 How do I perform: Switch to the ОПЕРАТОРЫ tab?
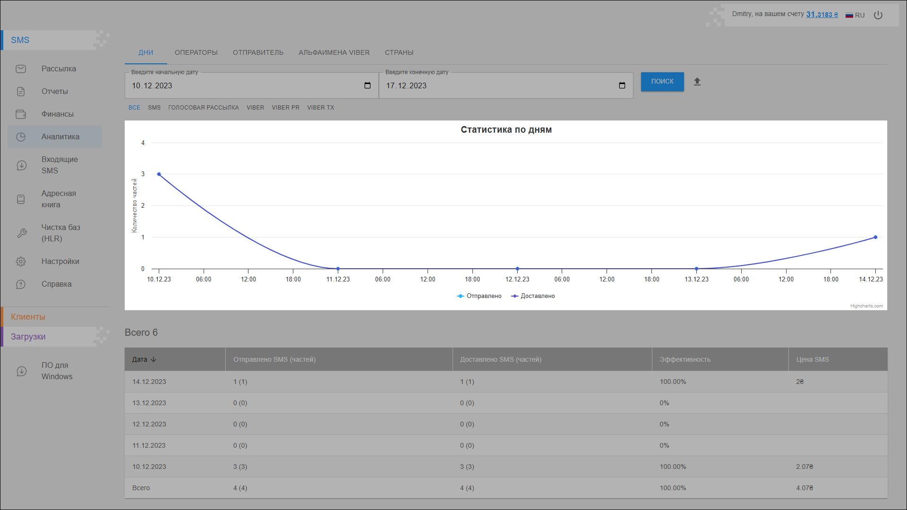[196, 52]
